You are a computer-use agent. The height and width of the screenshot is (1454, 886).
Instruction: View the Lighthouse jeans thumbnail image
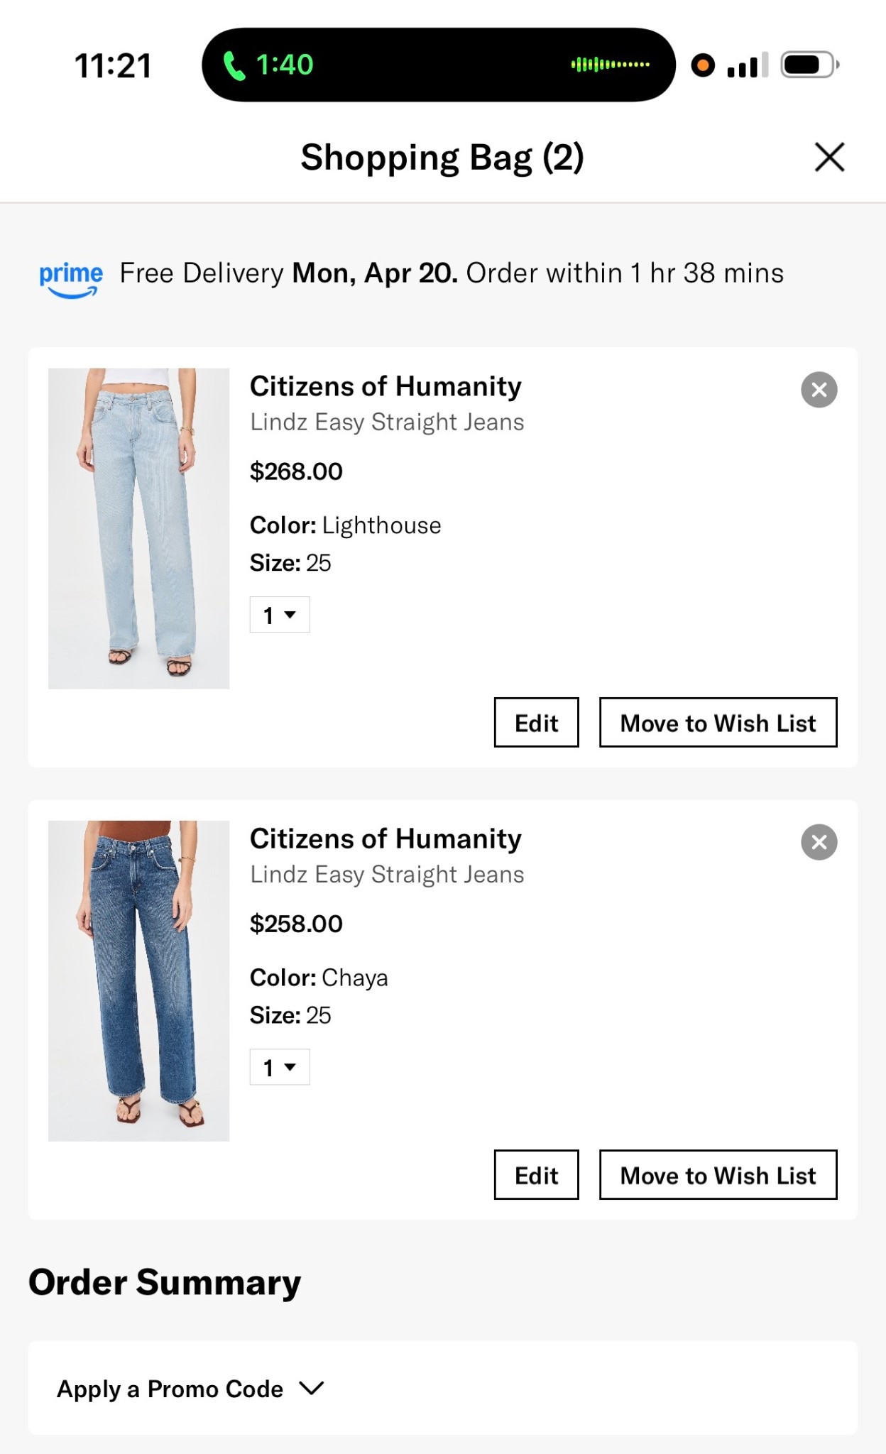(x=139, y=528)
